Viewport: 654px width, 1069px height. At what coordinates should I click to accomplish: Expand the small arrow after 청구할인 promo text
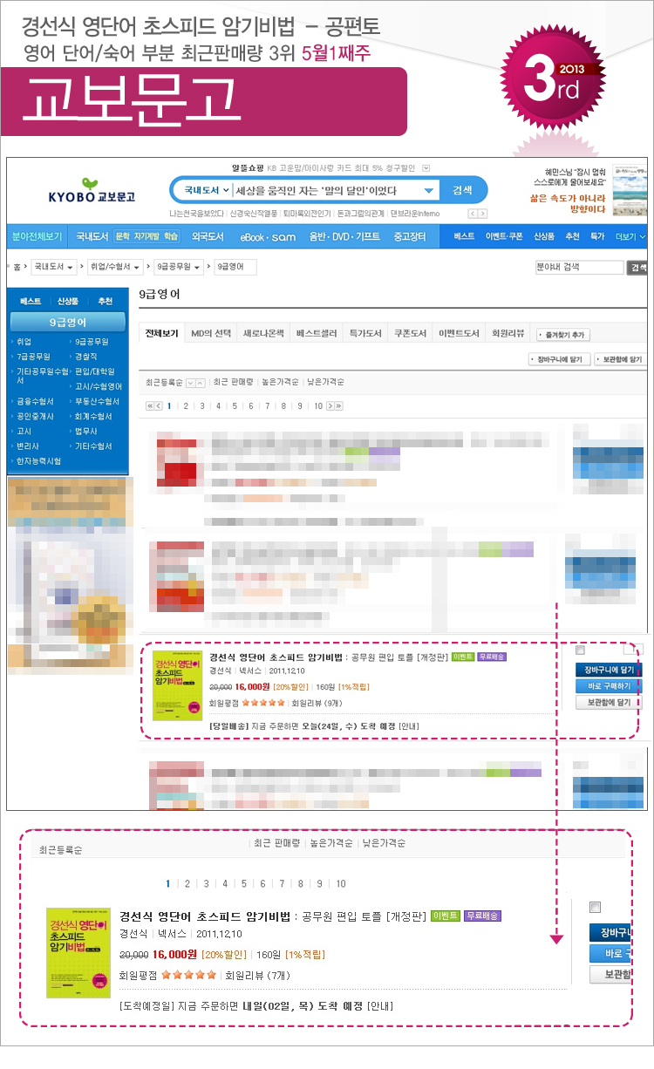tap(426, 168)
